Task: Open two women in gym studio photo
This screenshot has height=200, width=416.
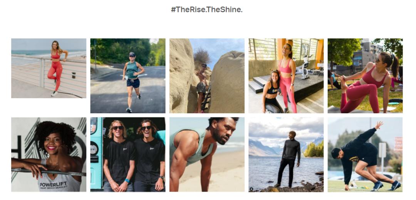Action: pyautogui.click(x=286, y=76)
